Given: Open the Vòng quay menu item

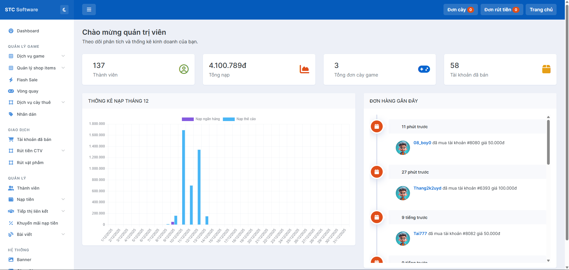Looking at the screenshot, I should [x=27, y=91].
